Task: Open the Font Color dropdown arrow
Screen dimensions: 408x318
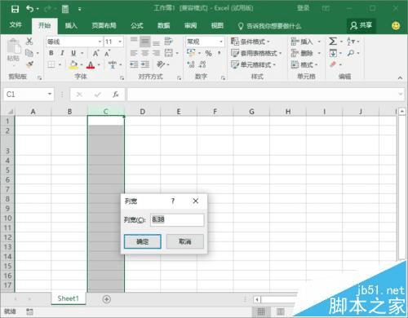Action: (x=99, y=64)
